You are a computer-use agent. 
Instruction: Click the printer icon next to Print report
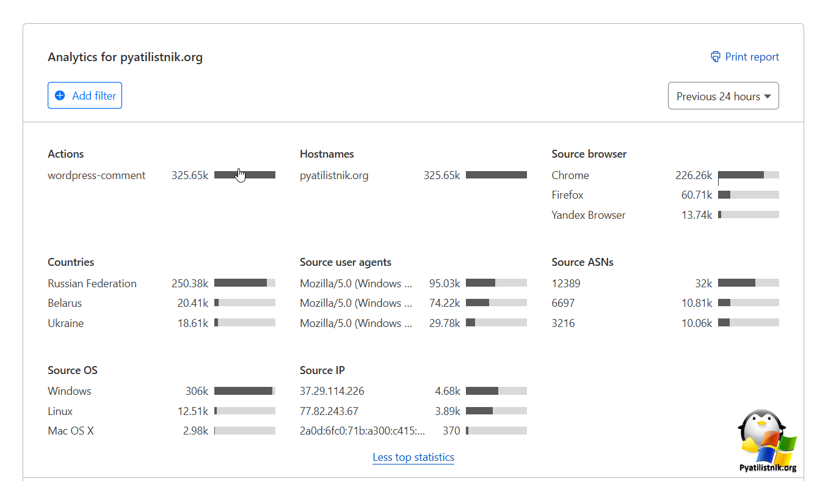[716, 57]
